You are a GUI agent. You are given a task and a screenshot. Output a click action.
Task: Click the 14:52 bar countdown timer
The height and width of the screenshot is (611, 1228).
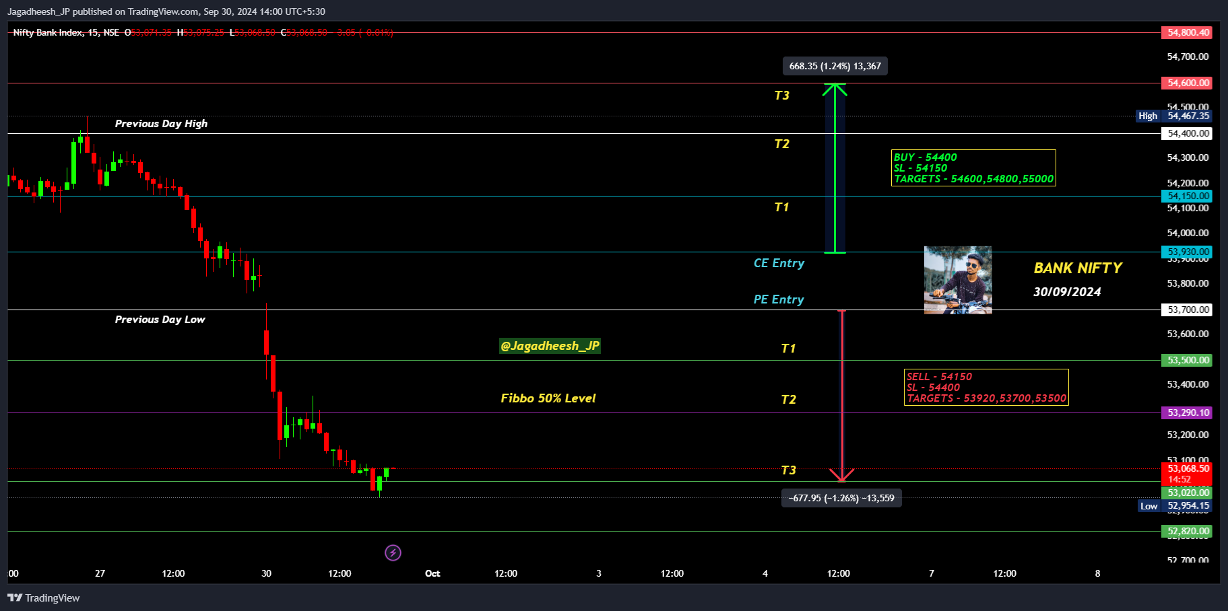(x=1179, y=480)
